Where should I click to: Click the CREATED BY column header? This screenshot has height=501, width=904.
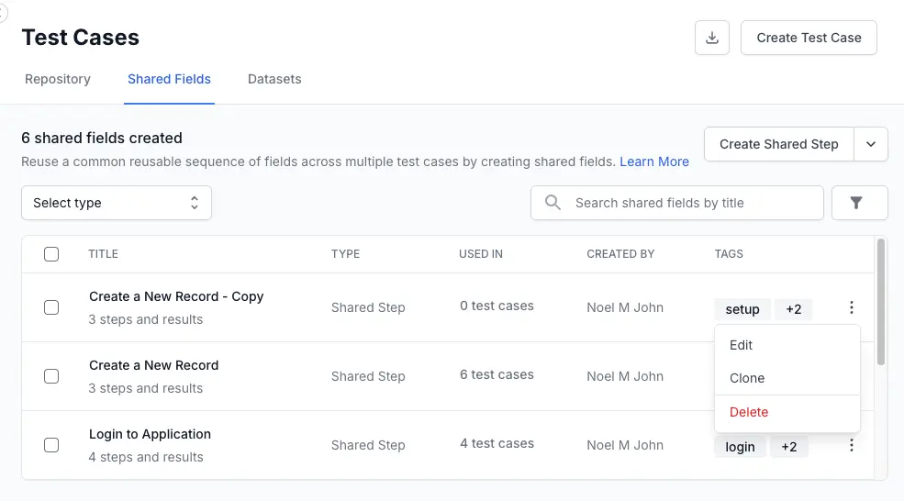click(x=620, y=253)
